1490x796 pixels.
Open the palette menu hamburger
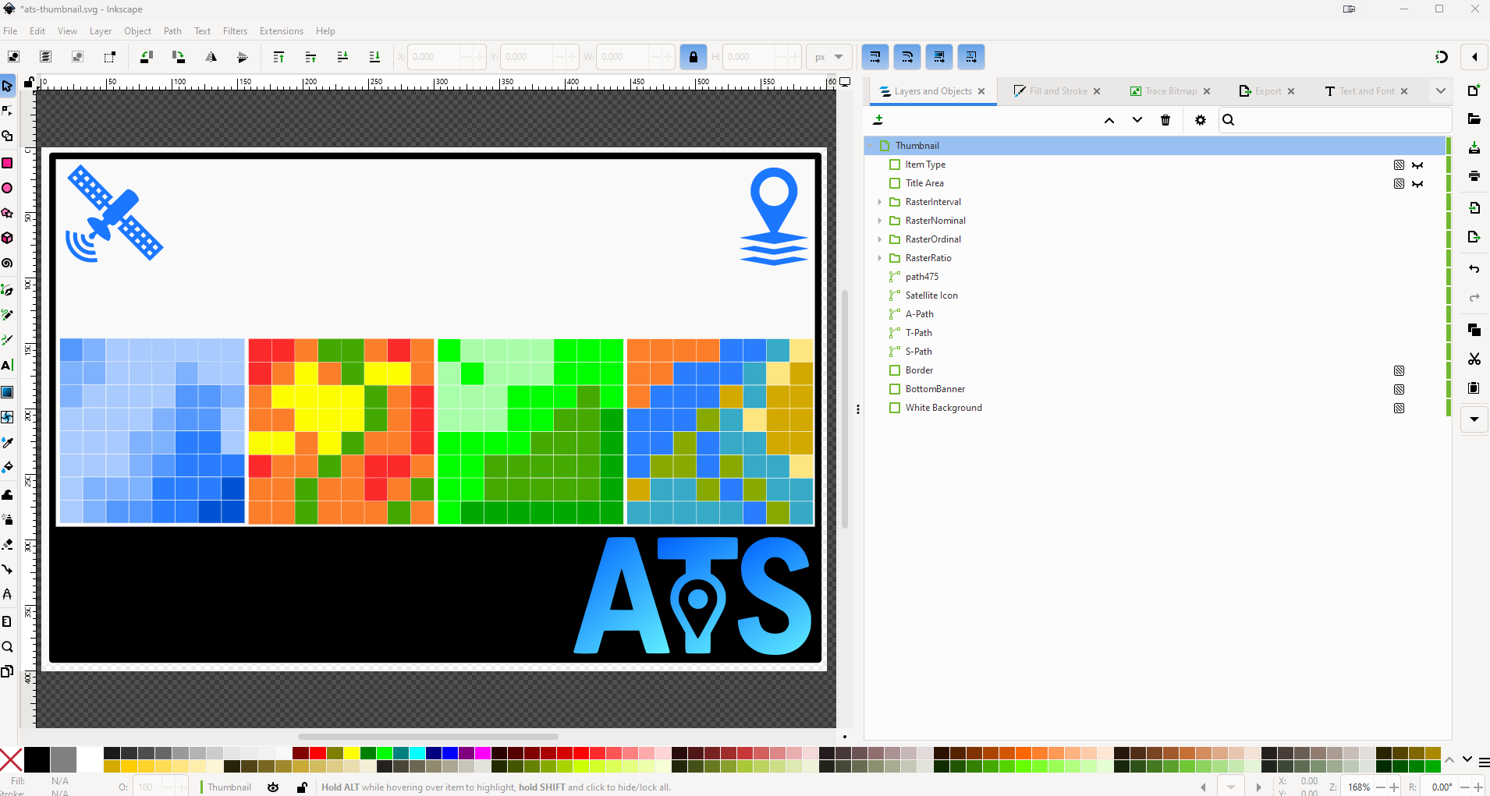pos(1484,762)
